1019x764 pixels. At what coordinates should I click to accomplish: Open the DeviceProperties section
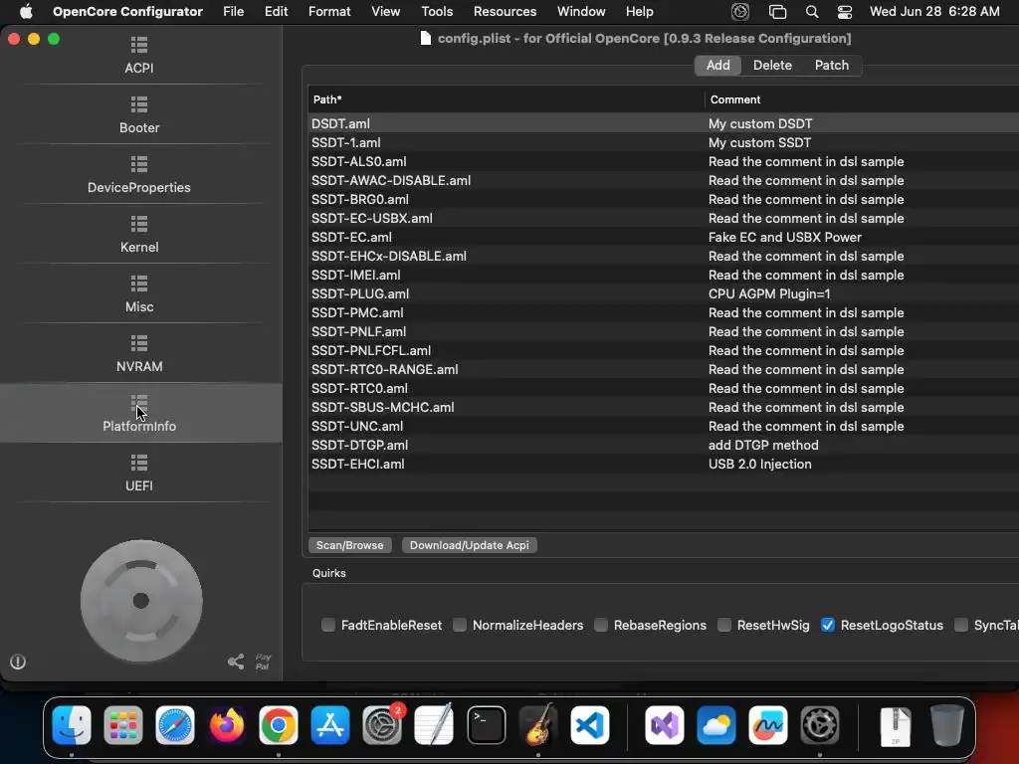(x=139, y=175)
